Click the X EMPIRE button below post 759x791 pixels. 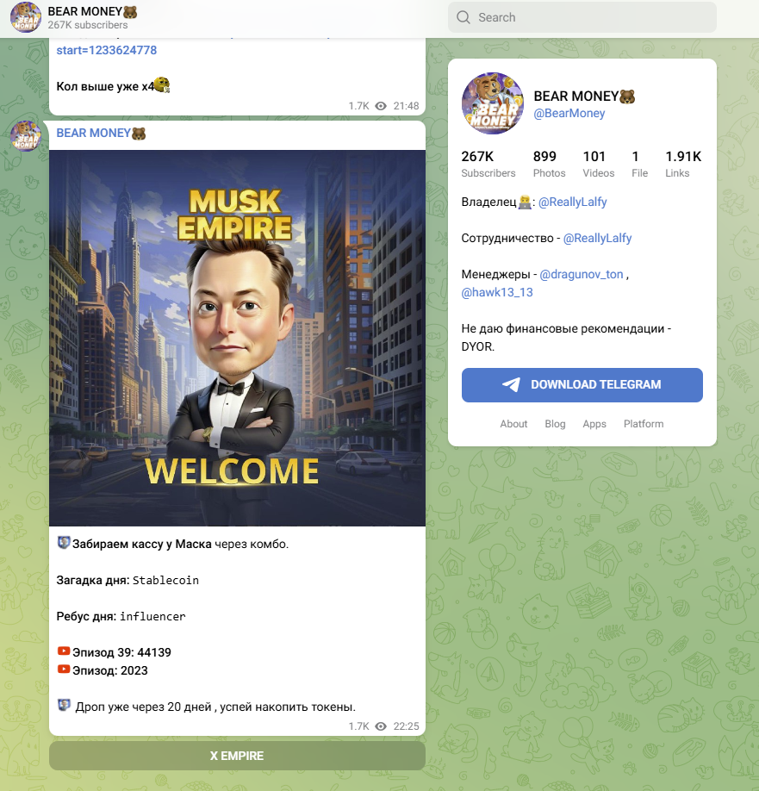(237, 756)
